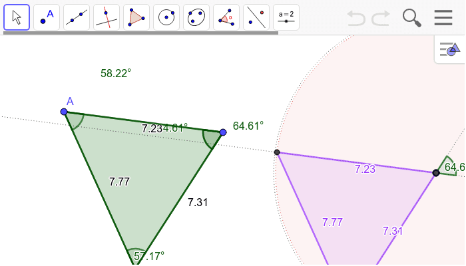Click the Redo arrow
The width and height of the screenshot is (466, 266).
[x=381, y=18]
